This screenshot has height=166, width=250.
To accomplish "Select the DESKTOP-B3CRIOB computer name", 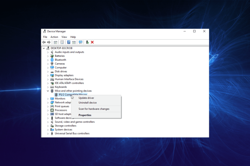I will 62,48.
